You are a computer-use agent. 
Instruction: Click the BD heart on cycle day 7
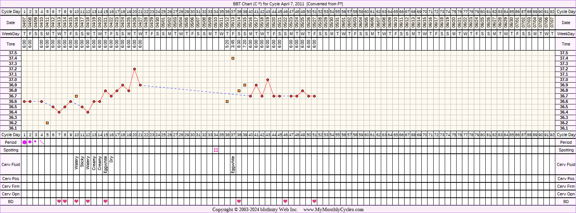pyautogui.click(x=59, y=201)
